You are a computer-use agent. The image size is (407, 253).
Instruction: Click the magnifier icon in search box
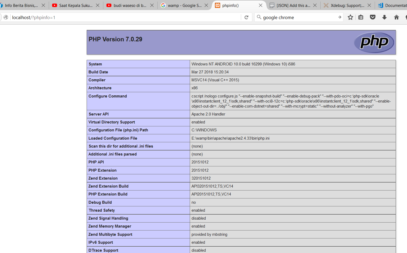point(259,17)
